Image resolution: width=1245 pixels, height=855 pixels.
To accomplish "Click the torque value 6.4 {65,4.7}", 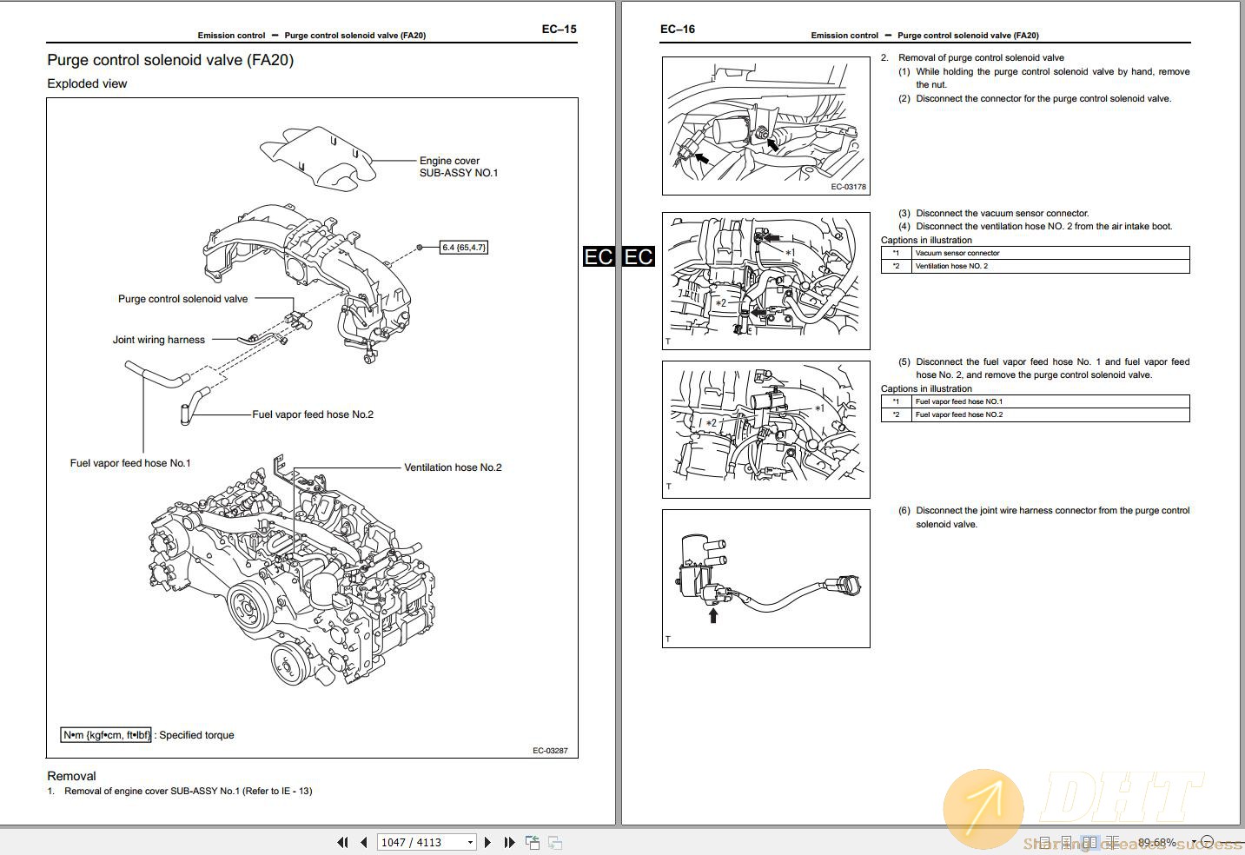I will [x=464, y=247].
